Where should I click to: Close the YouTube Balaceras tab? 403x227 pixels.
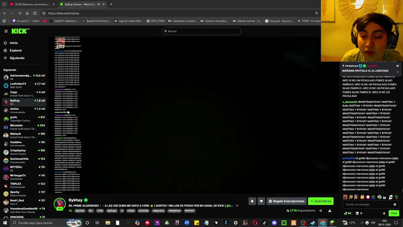point(54,4)
